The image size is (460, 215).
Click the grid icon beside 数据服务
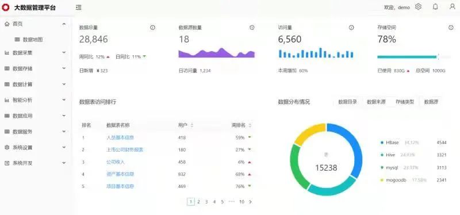click(7, 132)
